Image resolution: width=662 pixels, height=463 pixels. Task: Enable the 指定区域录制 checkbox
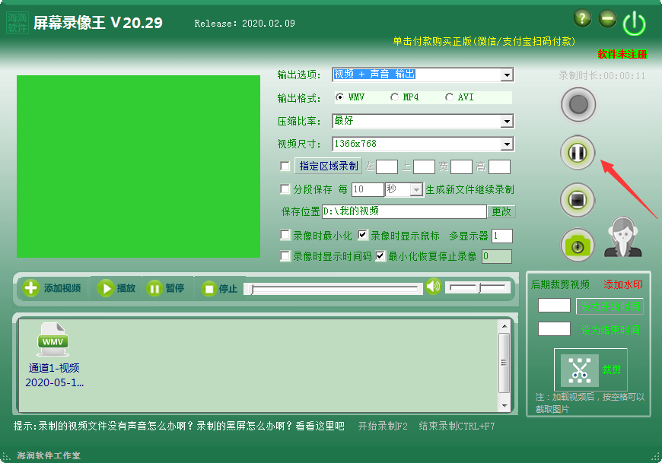click(285, 166)
